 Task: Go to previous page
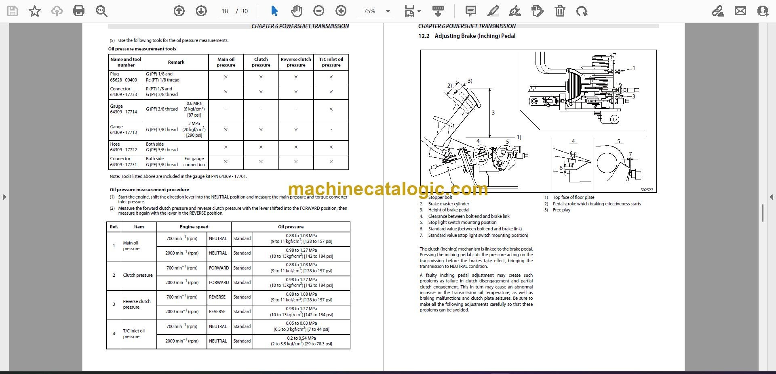pos(179,11)
